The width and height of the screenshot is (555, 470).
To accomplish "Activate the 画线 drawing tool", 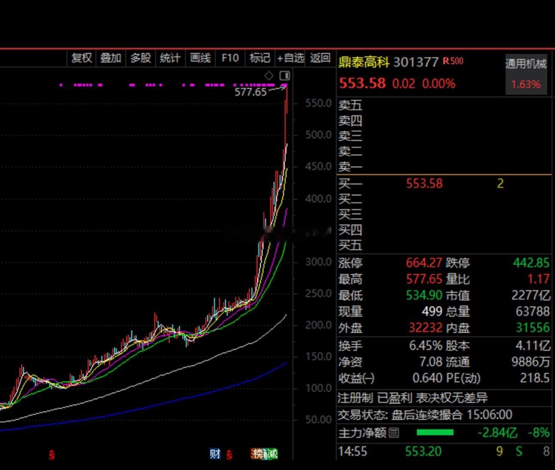I will [200, 58].
